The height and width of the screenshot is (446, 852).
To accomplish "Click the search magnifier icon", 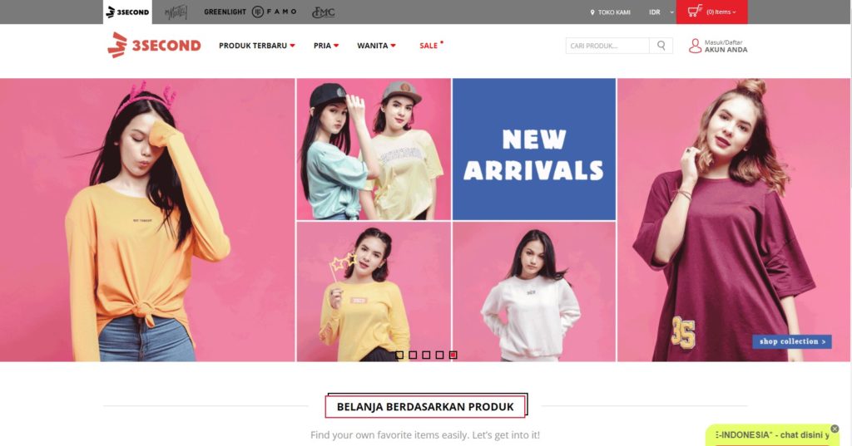I will [661, 46].
